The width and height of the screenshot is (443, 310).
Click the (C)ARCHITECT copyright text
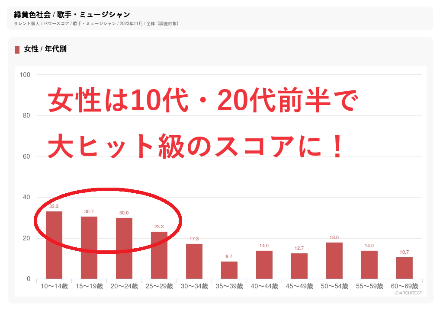pos(408,293)
